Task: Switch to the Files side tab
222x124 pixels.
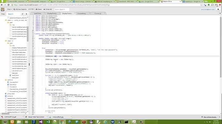Action: (x=3, y=14)
